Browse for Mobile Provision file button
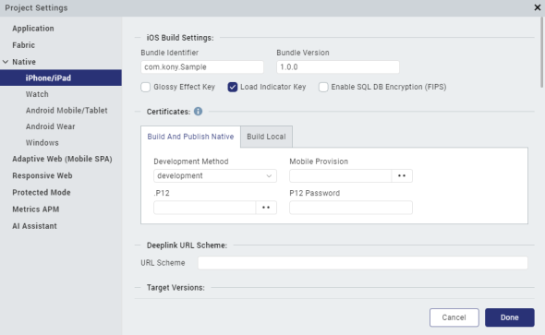545x335 pixels. point(402,175)
